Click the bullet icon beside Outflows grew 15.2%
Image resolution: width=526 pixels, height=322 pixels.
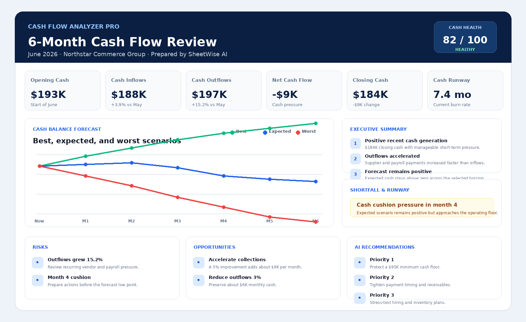tap(37, 263)
